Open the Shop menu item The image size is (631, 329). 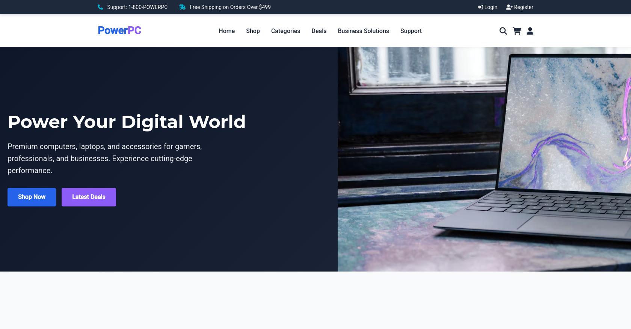[253, 31]
